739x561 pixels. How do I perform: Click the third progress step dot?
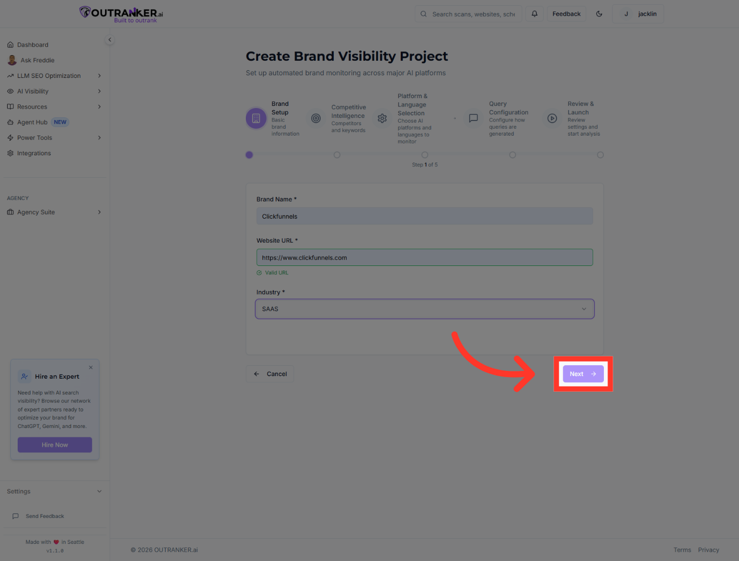pyautogui.click(x=425, y=155)
